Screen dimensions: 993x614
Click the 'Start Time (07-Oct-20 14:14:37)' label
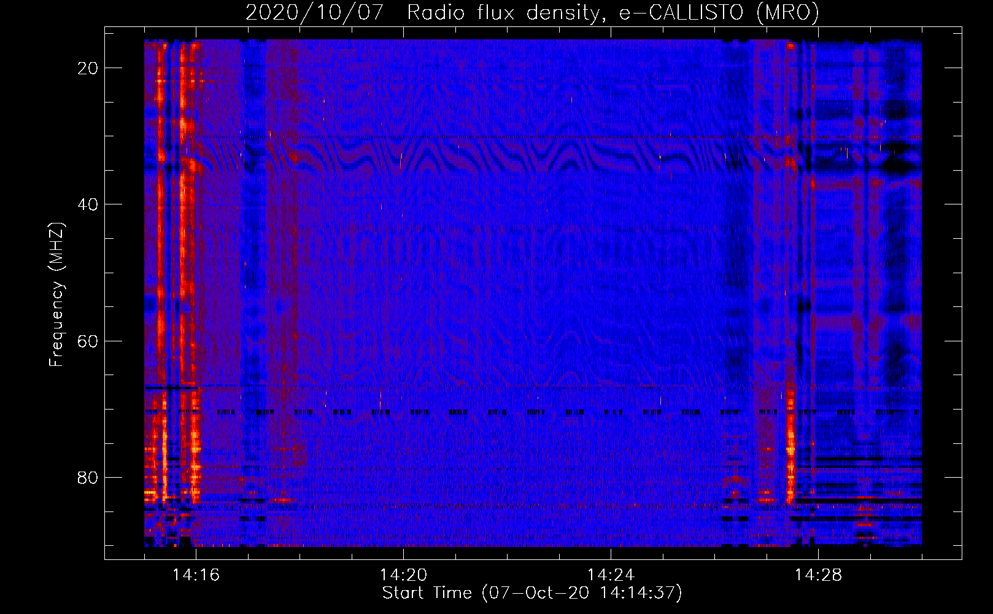532,593
